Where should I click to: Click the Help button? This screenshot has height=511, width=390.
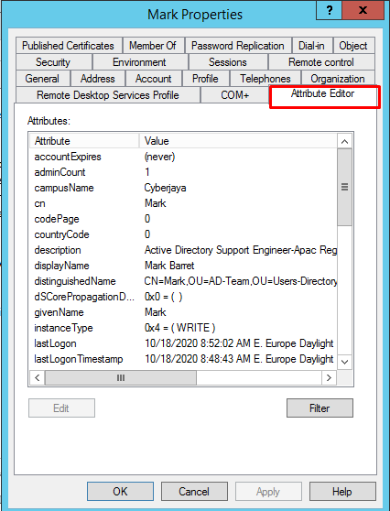pos(342,492)
